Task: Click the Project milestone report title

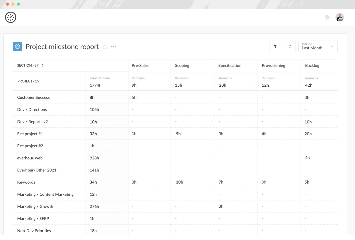Action: tap(62, 47)
